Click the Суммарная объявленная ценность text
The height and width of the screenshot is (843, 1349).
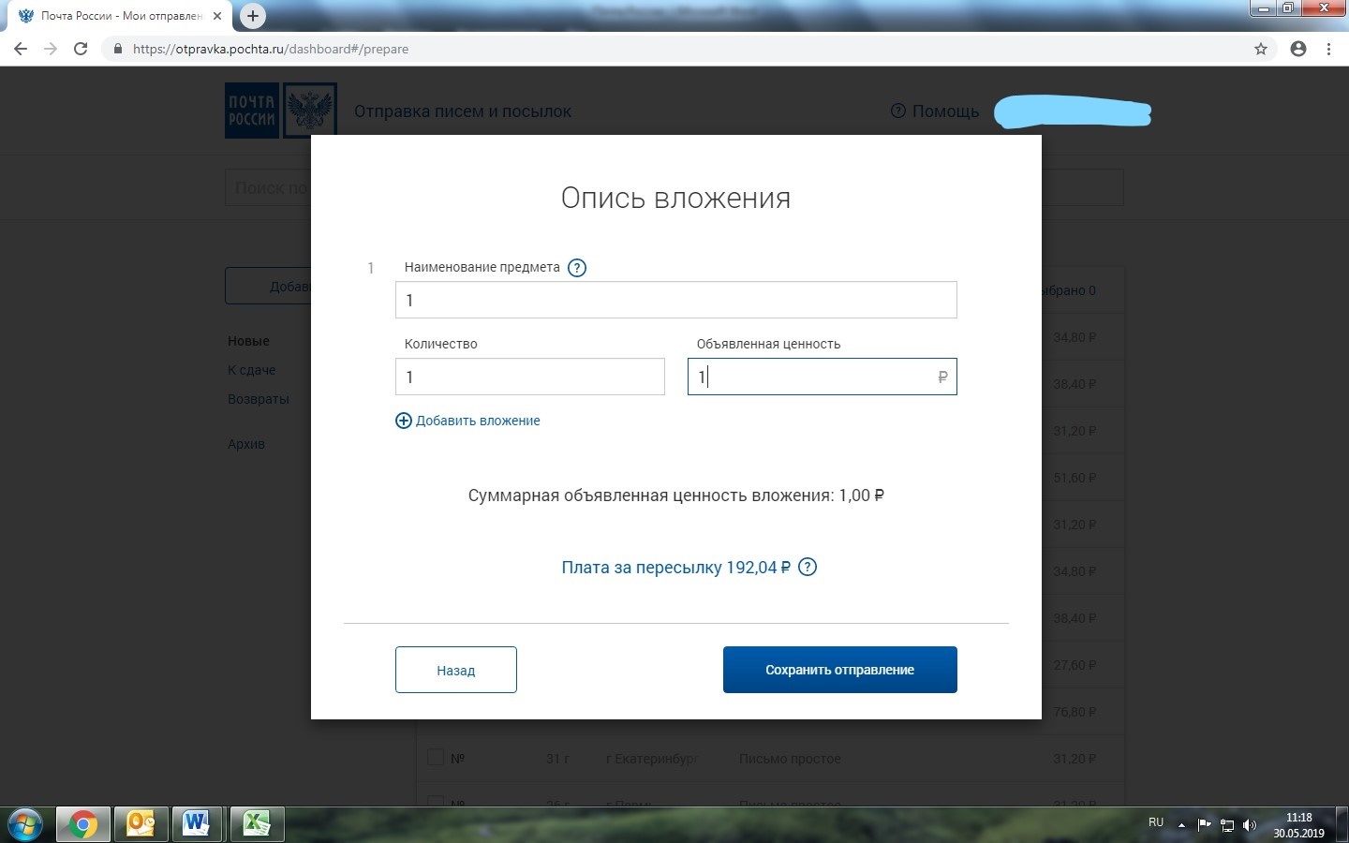click(x=676, y=495)
